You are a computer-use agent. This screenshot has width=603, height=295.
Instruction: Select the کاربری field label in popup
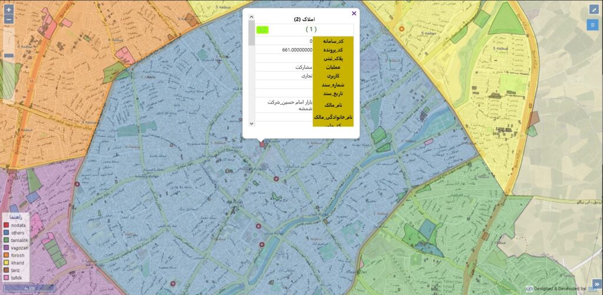tap(333, 76)
